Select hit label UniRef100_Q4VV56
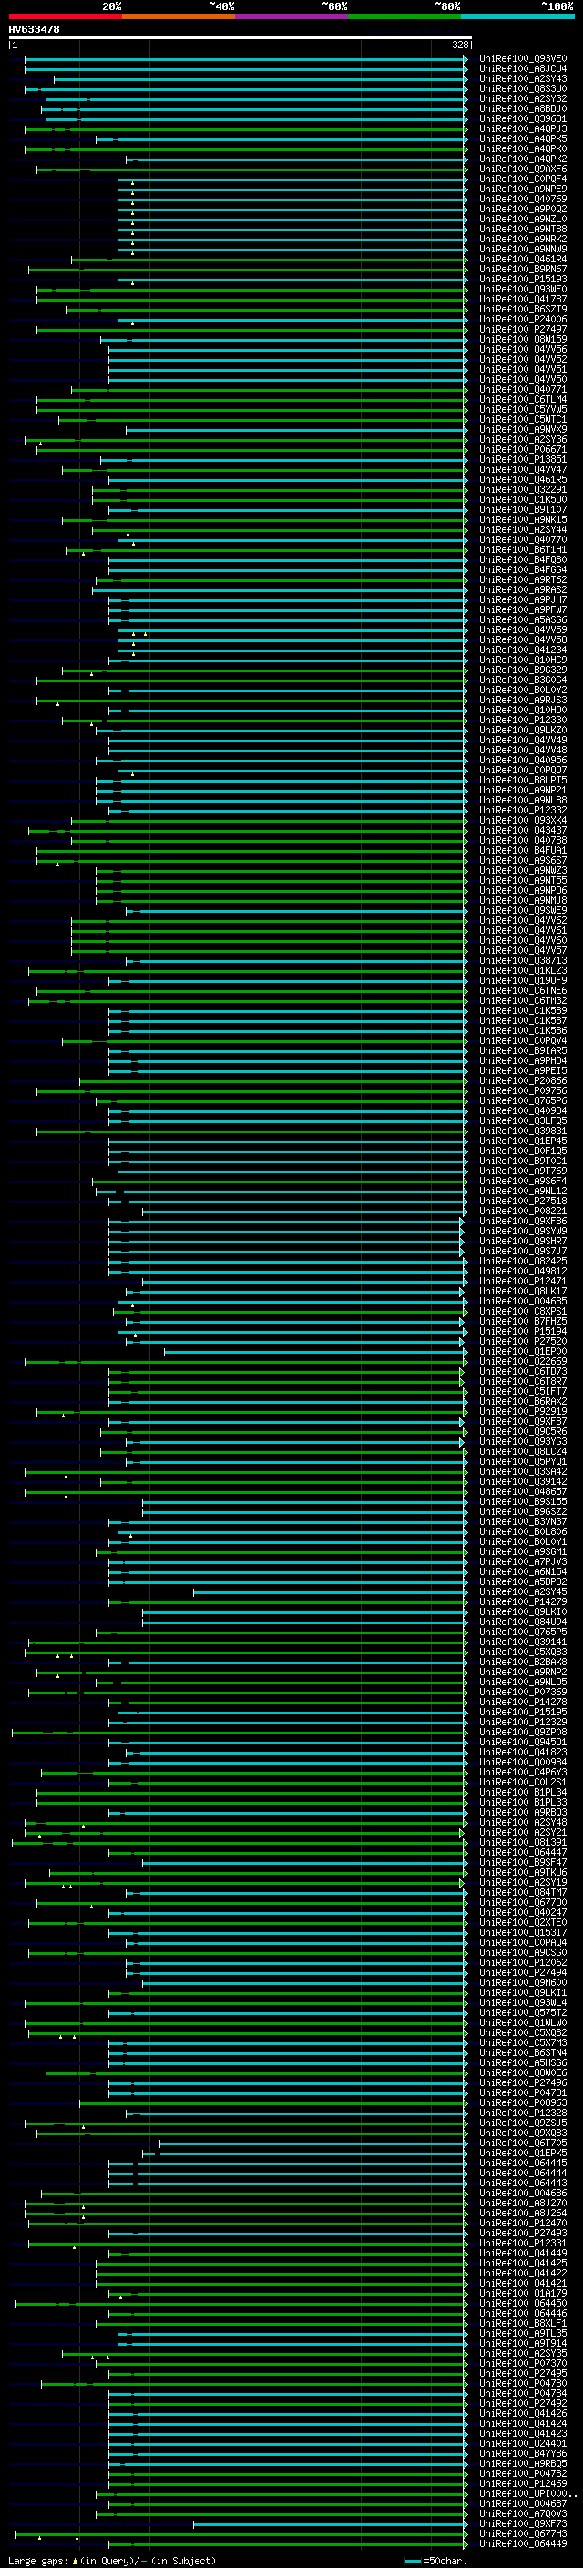 [523, 350]
